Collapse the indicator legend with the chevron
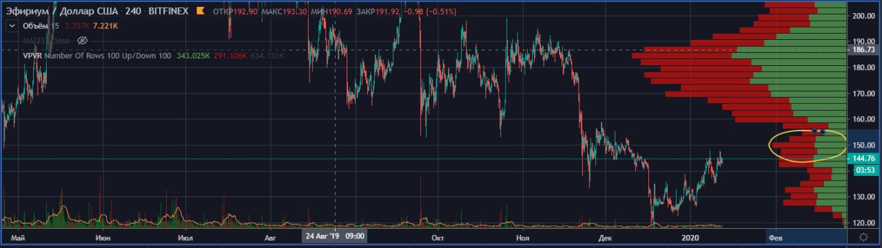 click(x=11, y=25)
